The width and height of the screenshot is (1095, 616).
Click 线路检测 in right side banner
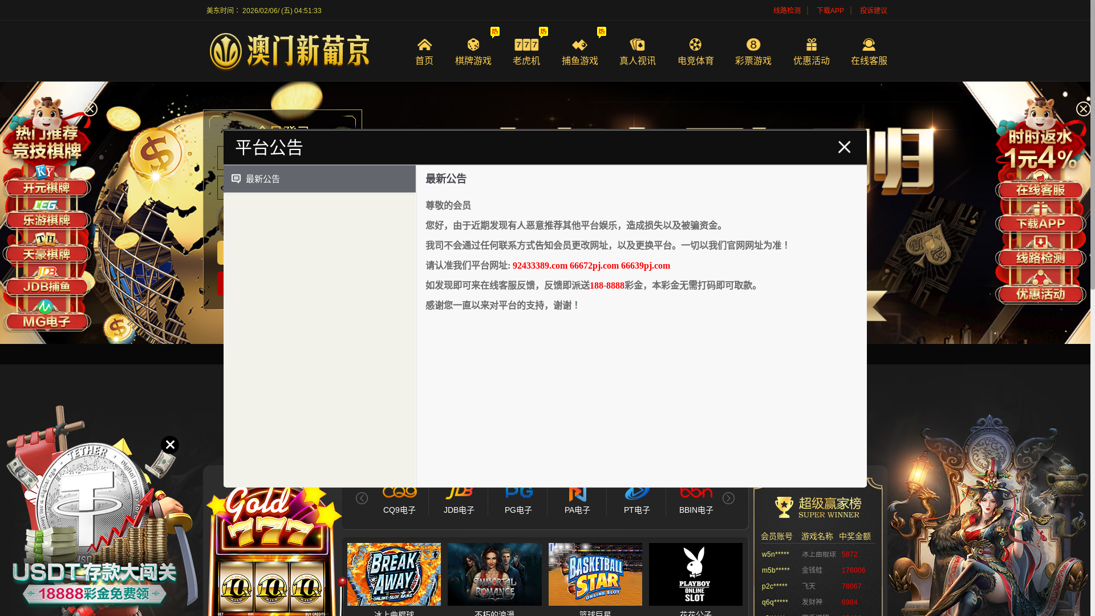(1040, 258)
